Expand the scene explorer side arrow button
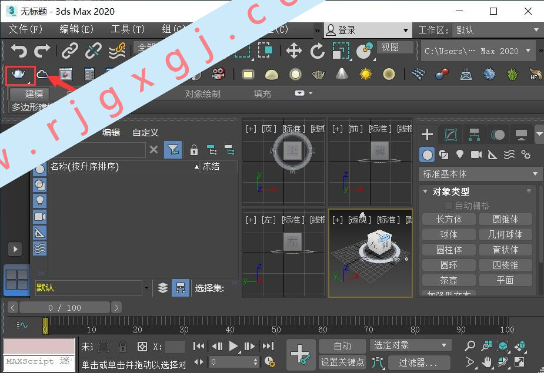This screenshot has height=373, width=544. 15,249
